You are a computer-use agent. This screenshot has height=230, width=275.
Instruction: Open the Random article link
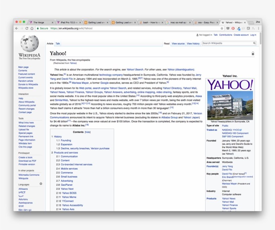pos(25,81)
